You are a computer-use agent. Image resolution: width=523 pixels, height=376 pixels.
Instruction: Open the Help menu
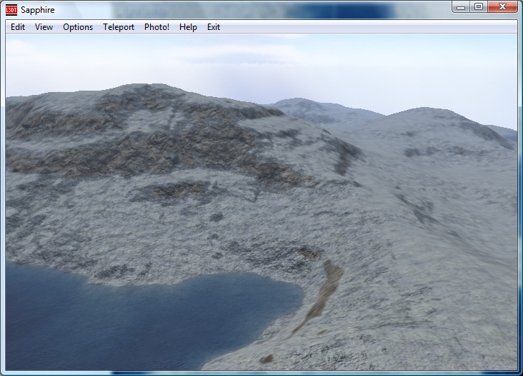click(189, 27)
